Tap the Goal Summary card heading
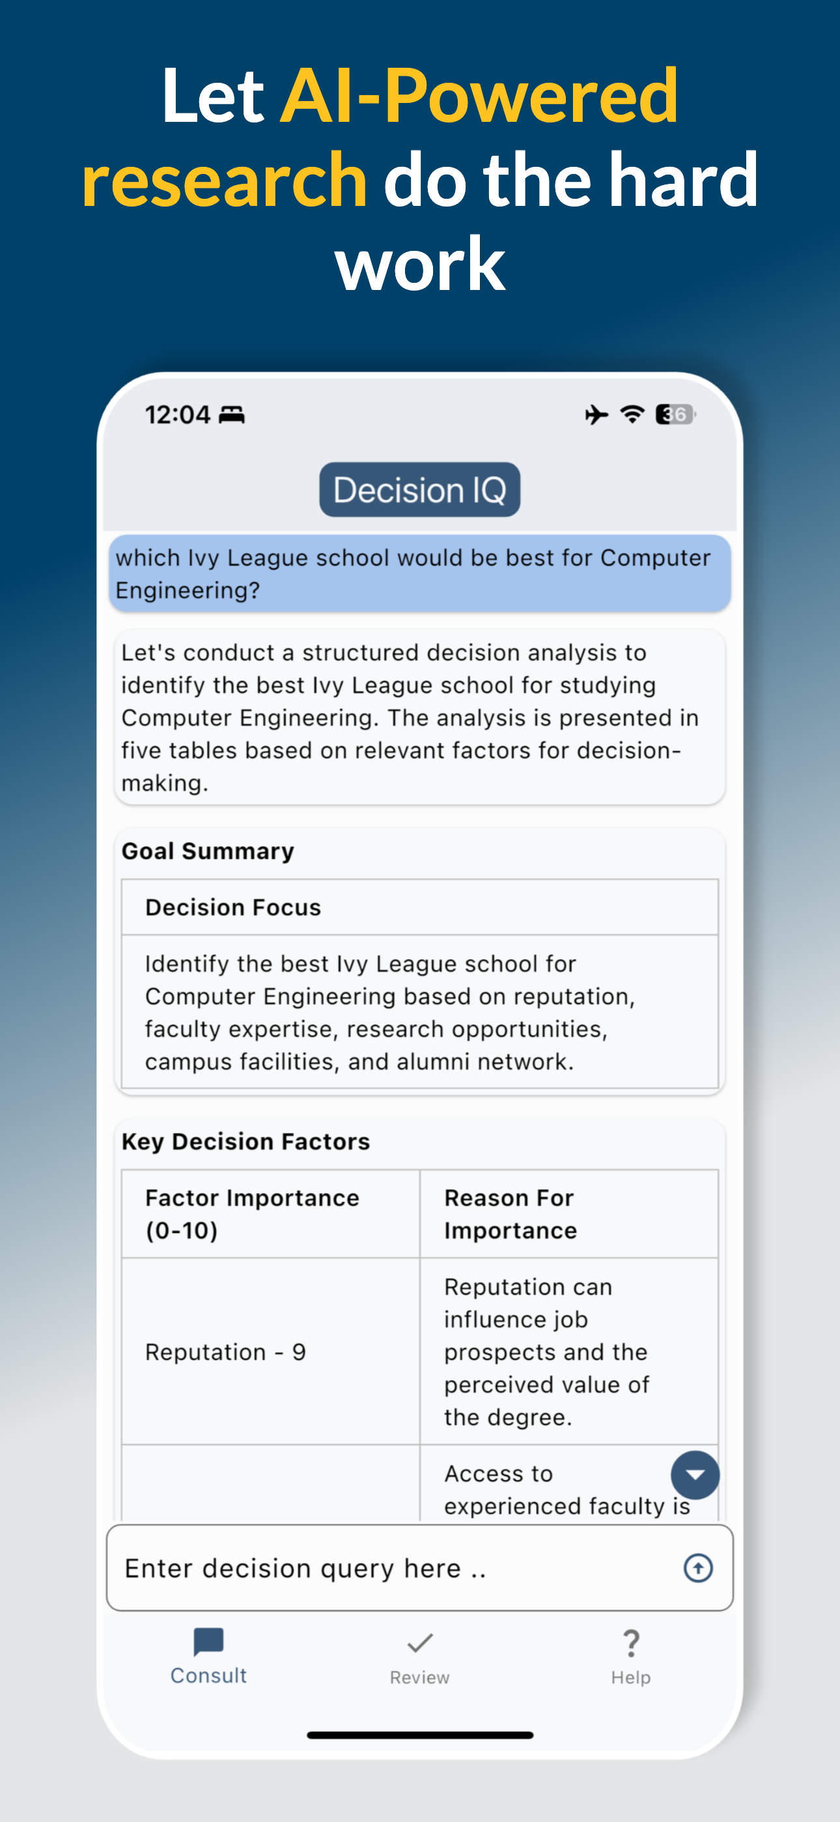 click(208, 851)
